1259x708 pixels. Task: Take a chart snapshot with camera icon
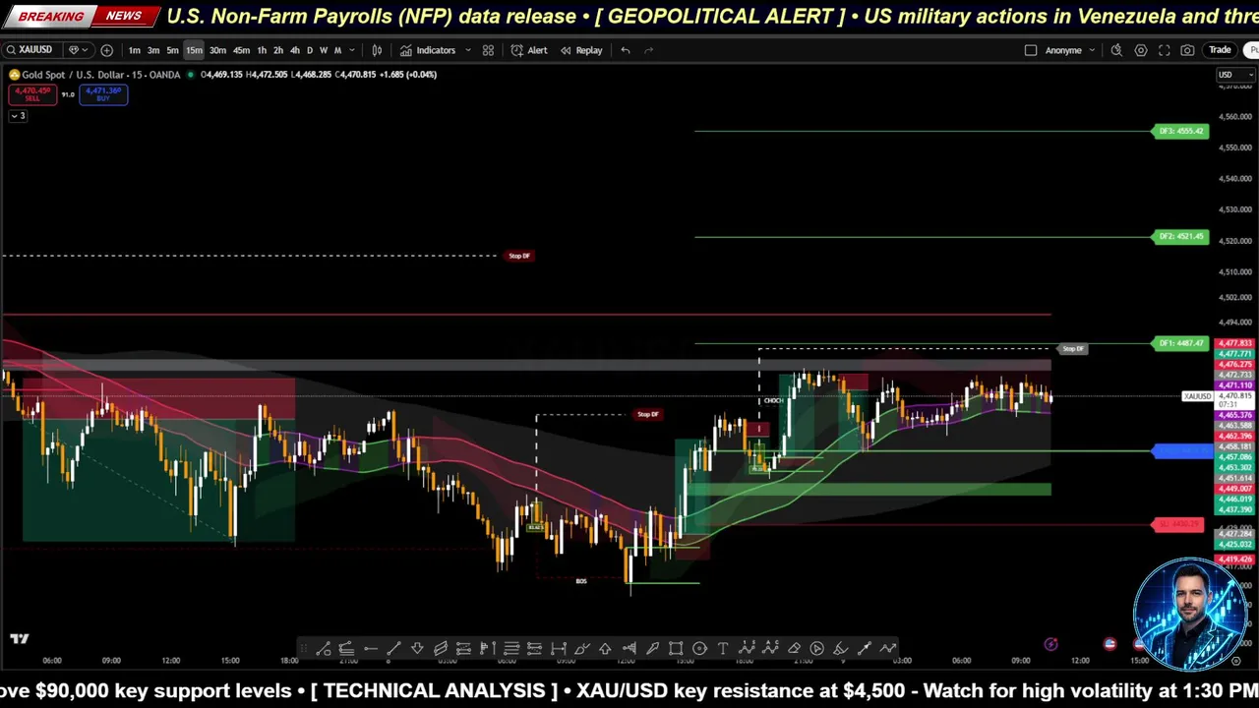[1188, 50]
